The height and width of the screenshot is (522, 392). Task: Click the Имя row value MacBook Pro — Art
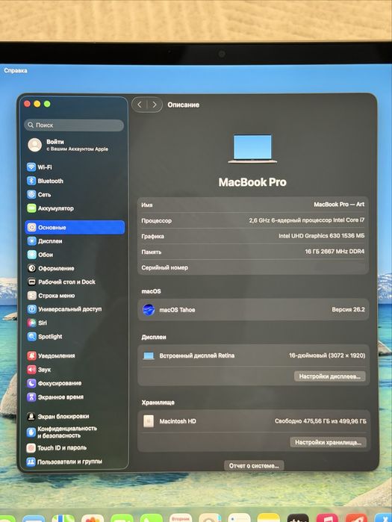click(339, 205)
